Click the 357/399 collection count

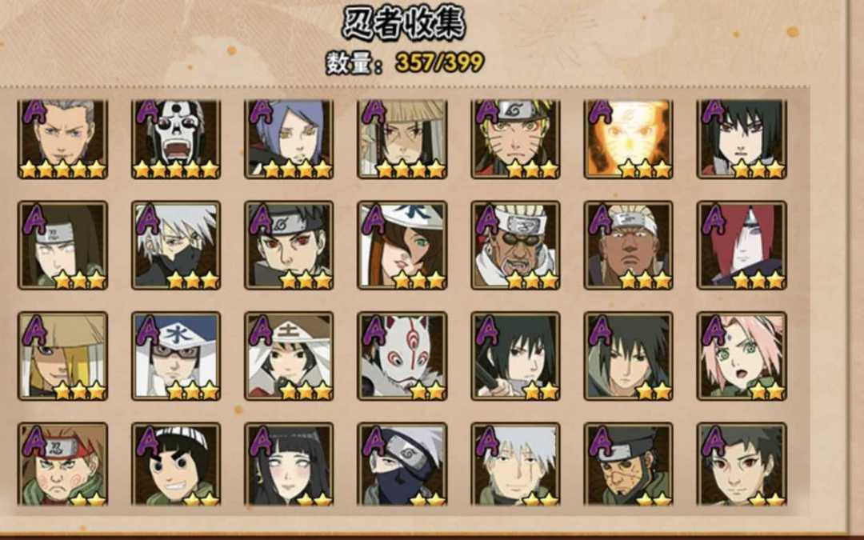440,63
